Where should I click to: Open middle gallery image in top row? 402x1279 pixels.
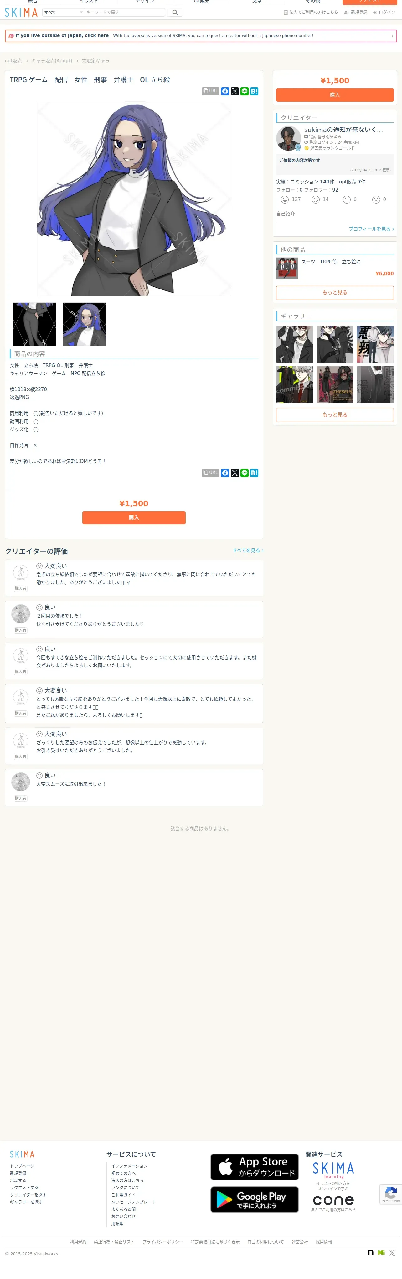(x=335, y=344)
